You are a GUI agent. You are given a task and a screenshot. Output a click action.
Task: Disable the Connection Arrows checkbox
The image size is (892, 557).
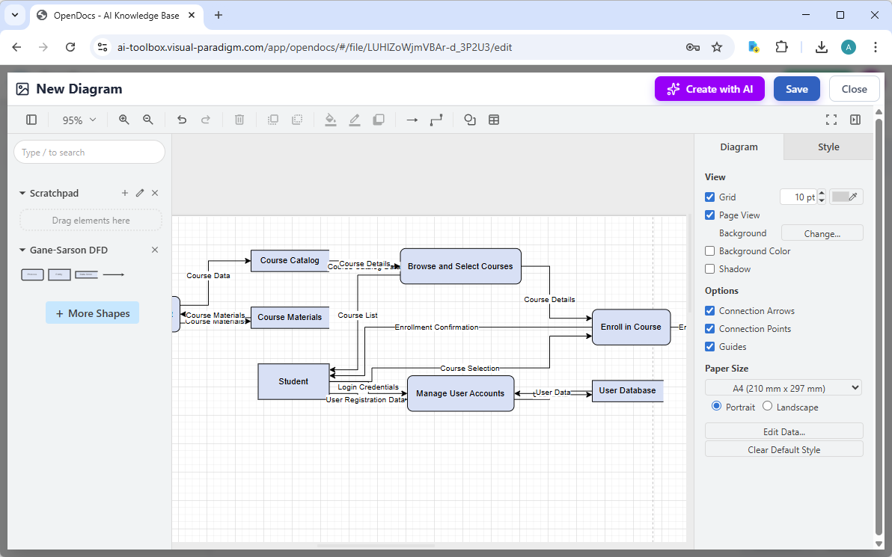coord(709,310)
